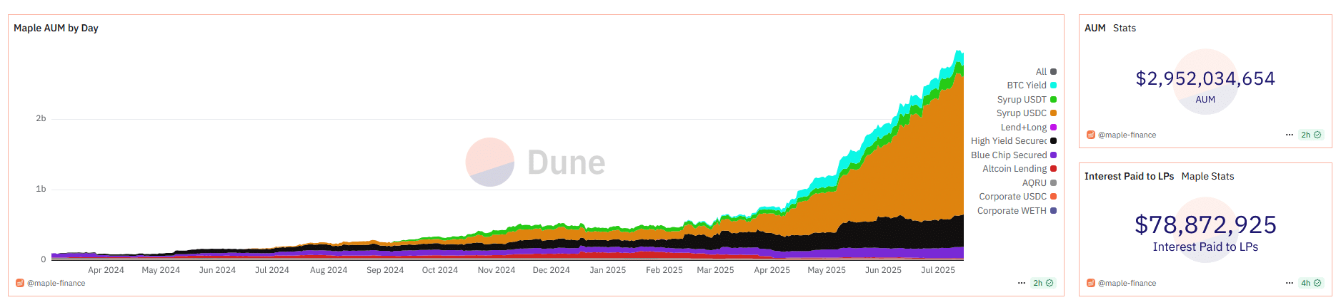Click the maple-finance avatar icon under the chart
The width and height of the screenshot is (1336, 300).
click(x=20, y=283)
